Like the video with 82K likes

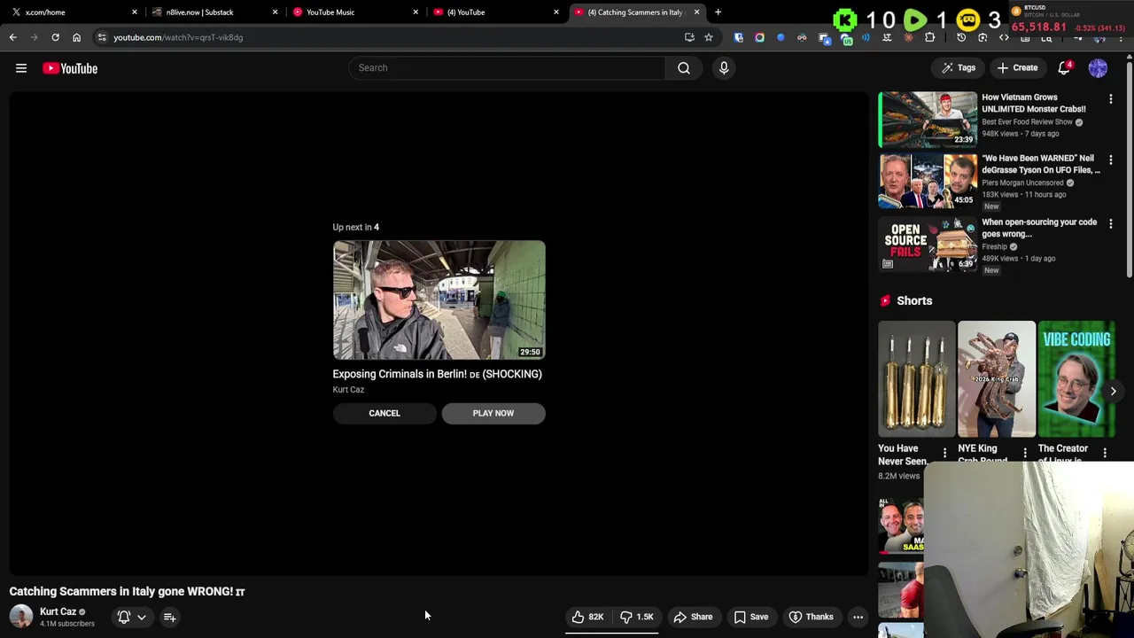click(x=589, y=617)
